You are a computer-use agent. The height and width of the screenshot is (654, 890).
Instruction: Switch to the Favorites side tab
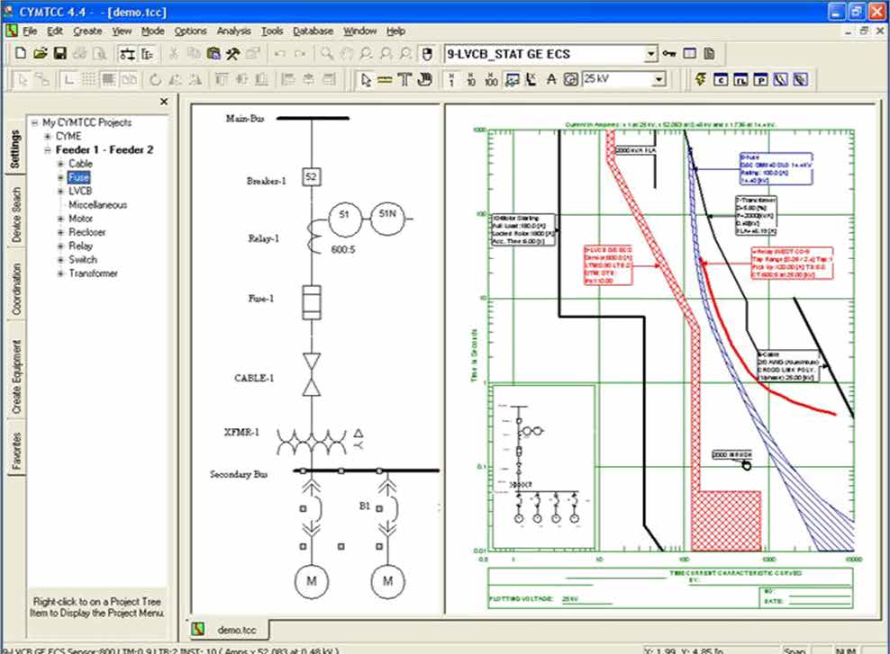pos(15,451)
